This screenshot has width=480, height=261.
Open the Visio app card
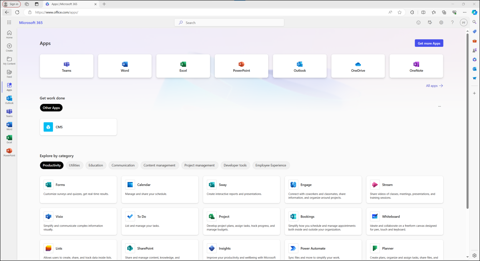tap(78, 221)
